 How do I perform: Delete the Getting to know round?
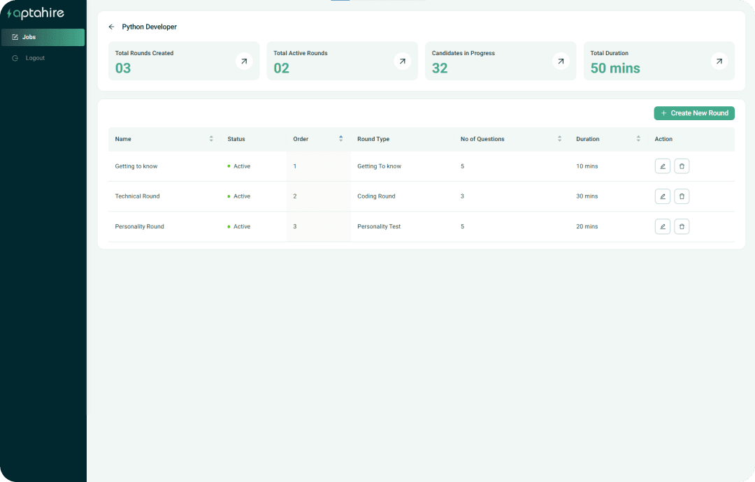[682, 166]
